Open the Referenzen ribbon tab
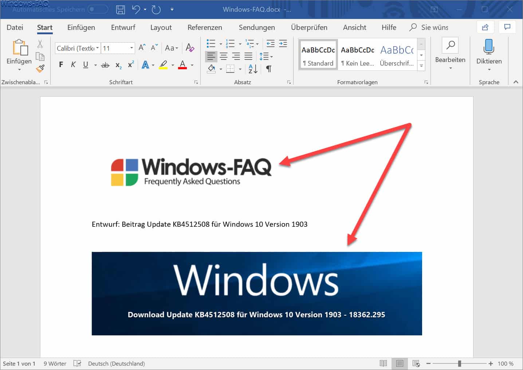 tap(205, 27)
